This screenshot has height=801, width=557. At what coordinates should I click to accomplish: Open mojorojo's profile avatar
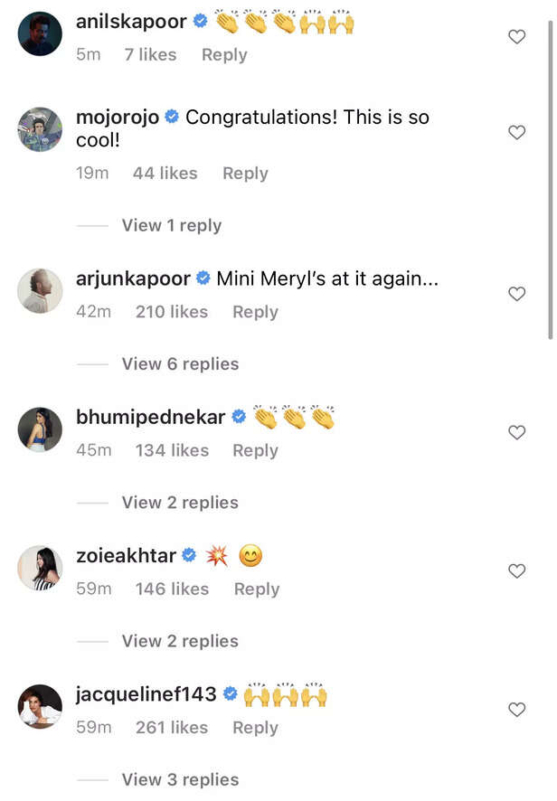coord(41,130)
